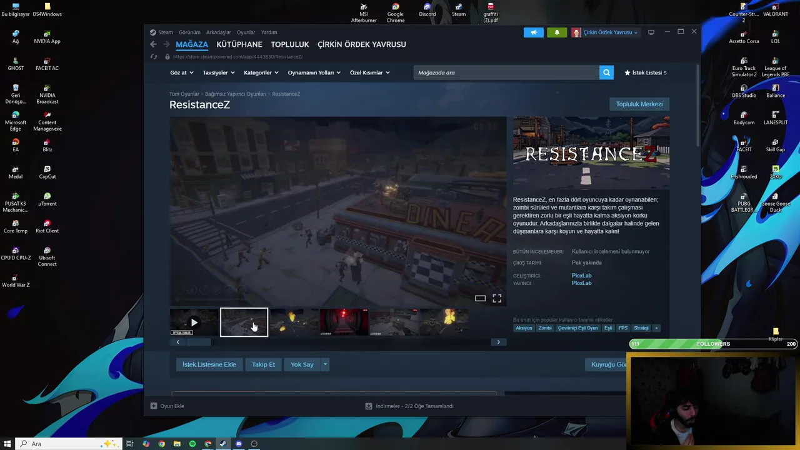This screenshot has height=450, width=800.
Task: Open NVIDIA App desktop icon
Action: coord(47,37)
